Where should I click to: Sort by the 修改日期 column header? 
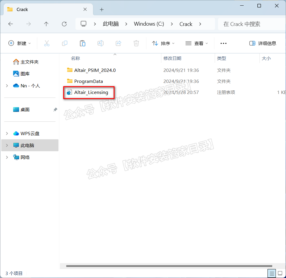[172, 58]
